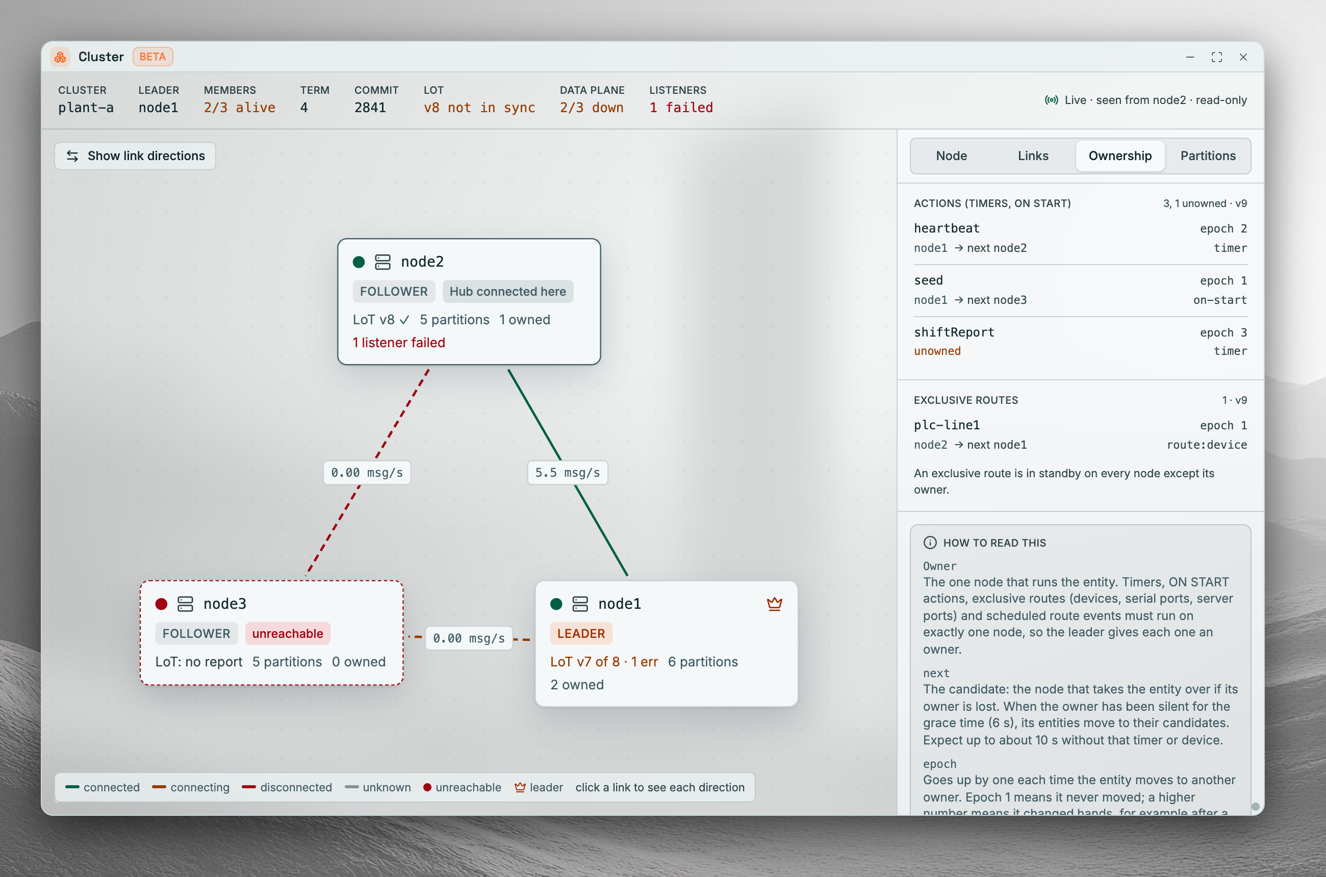Click the LEADER badge on node1
This screenshot has width=1326, height=877.
[x=581, y=634]
